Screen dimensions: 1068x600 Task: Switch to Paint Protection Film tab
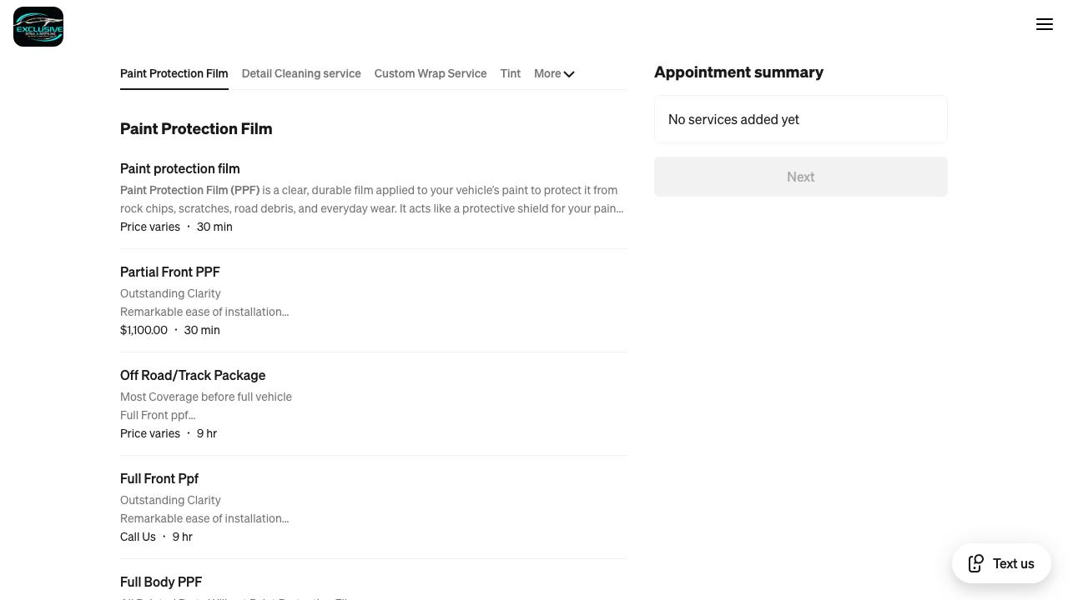pos(174,73)
